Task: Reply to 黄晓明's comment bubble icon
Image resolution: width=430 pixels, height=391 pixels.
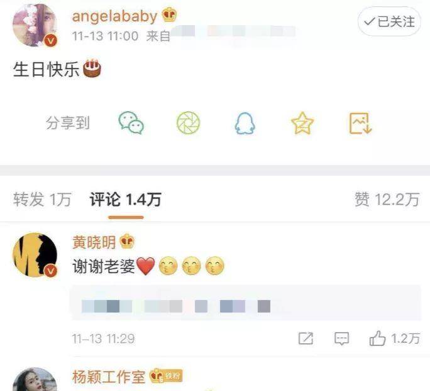Action: coord(341,339)
